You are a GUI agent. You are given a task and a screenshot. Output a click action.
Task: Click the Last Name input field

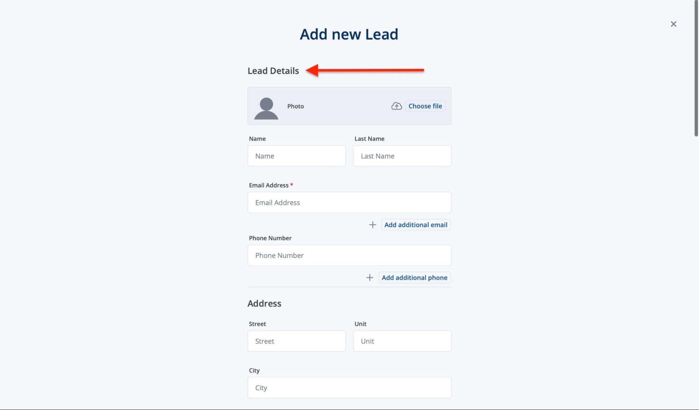coord(402,156)
